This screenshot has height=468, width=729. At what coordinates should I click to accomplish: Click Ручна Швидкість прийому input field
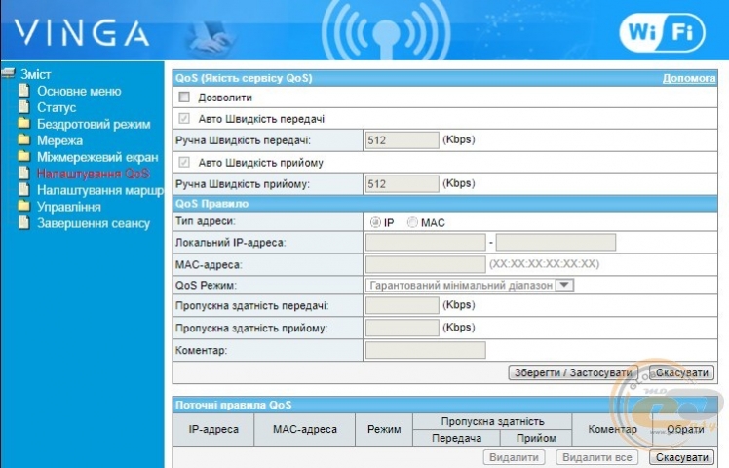(x=403, y=183)
